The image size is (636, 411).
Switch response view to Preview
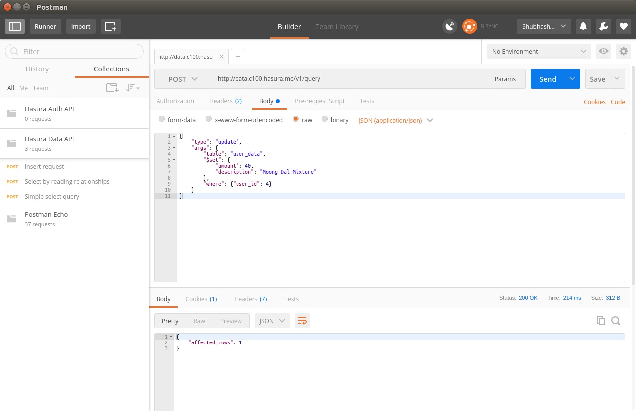pyautogui.click(x=231, y=321)
